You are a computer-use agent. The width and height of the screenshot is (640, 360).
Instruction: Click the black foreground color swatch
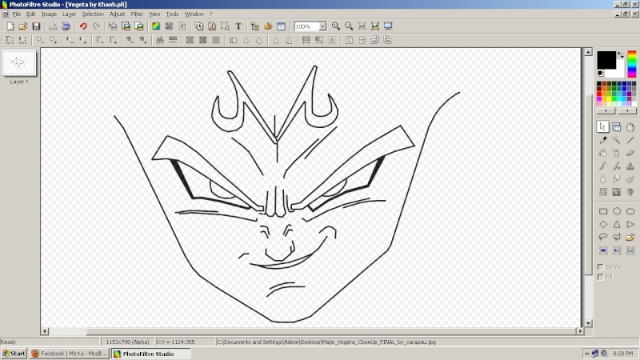(x=606, y=60)
